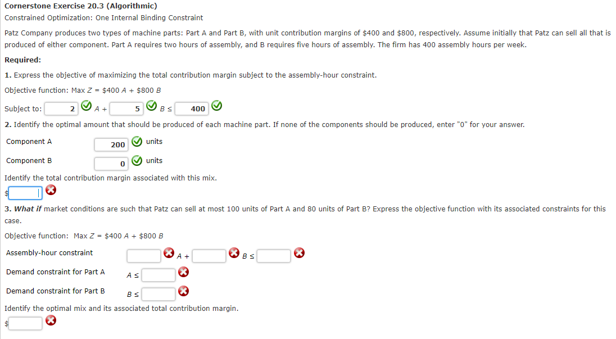Screen dimensions: 616x339
Task: Click the red X beside Demand constraint for Part A
Action: [183, 272]
